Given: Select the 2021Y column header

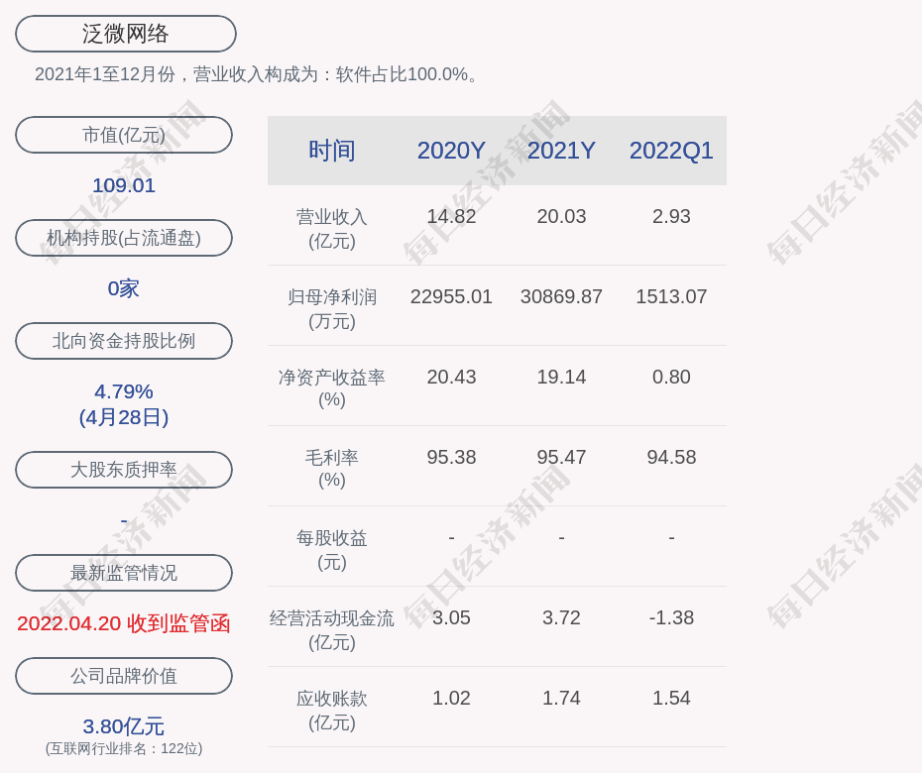Looking at the screenshot, I should point(561,151).
